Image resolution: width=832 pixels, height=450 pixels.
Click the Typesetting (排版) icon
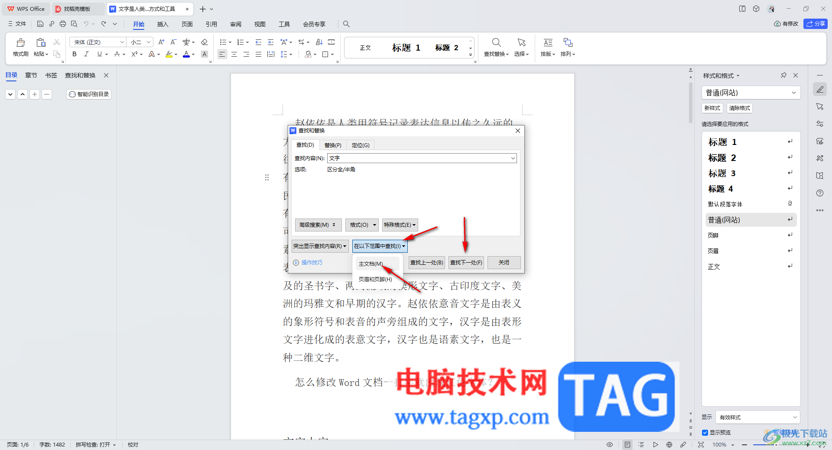pos(548,42)
